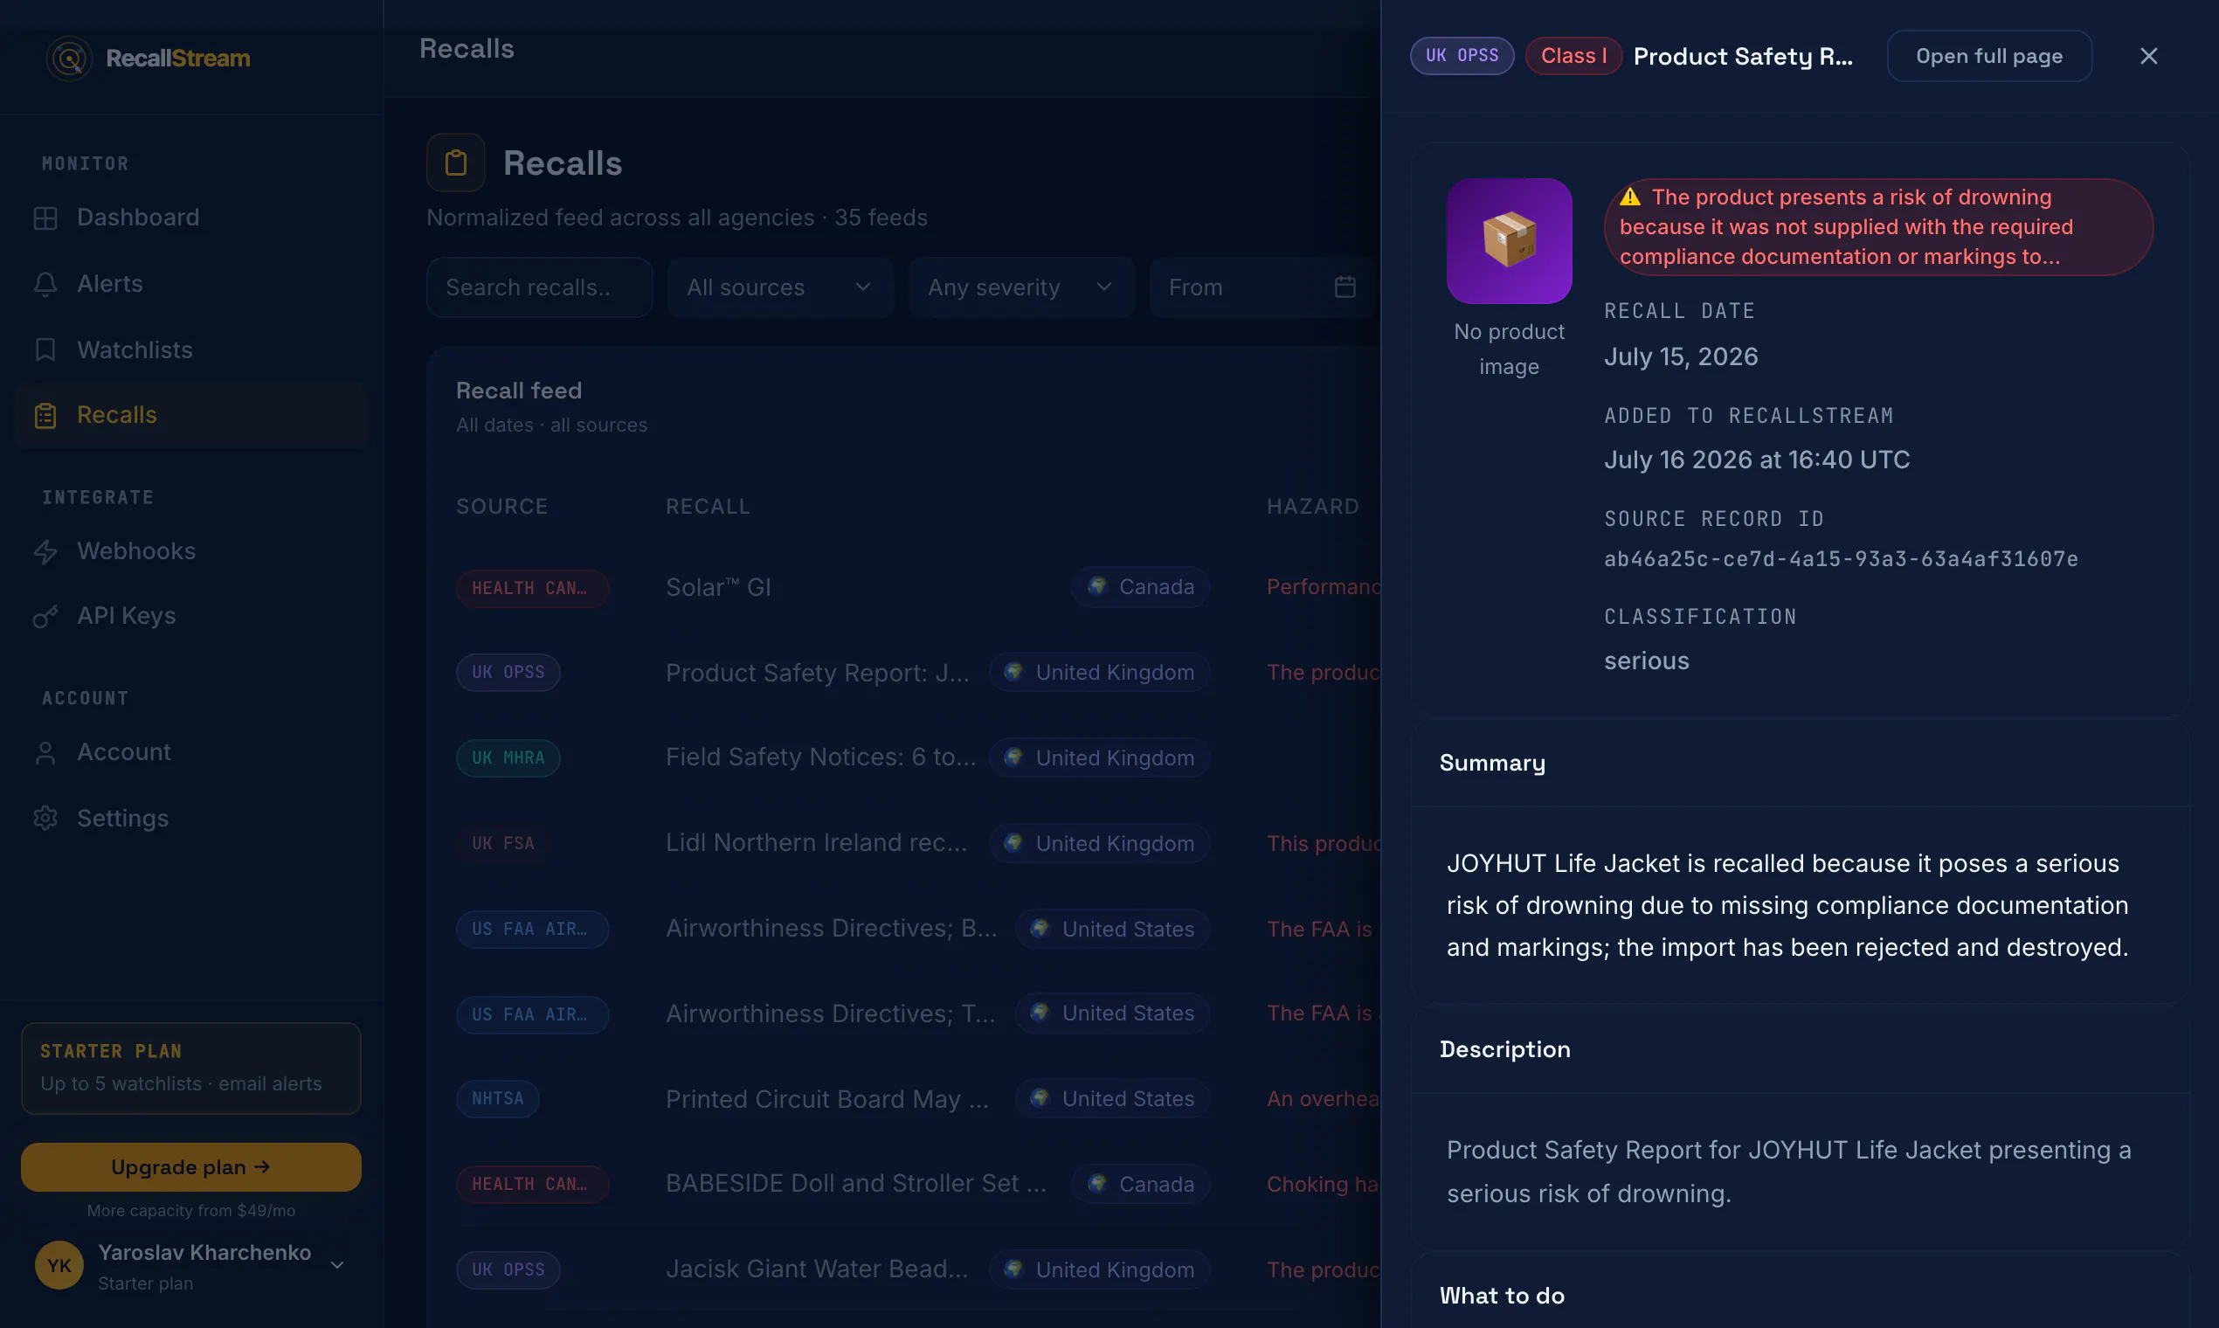Click the UK FSA source badge
Screen dimensions: 2219x1328
[503, 843]
